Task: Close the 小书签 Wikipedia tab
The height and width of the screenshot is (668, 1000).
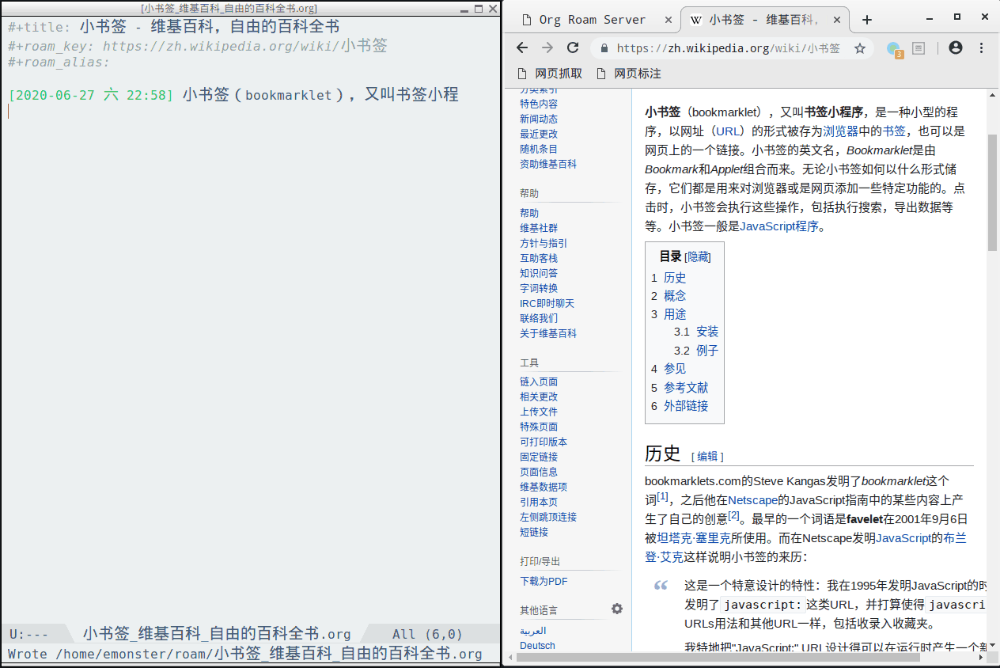Action: pyautogui.click(x=838, y=20)
